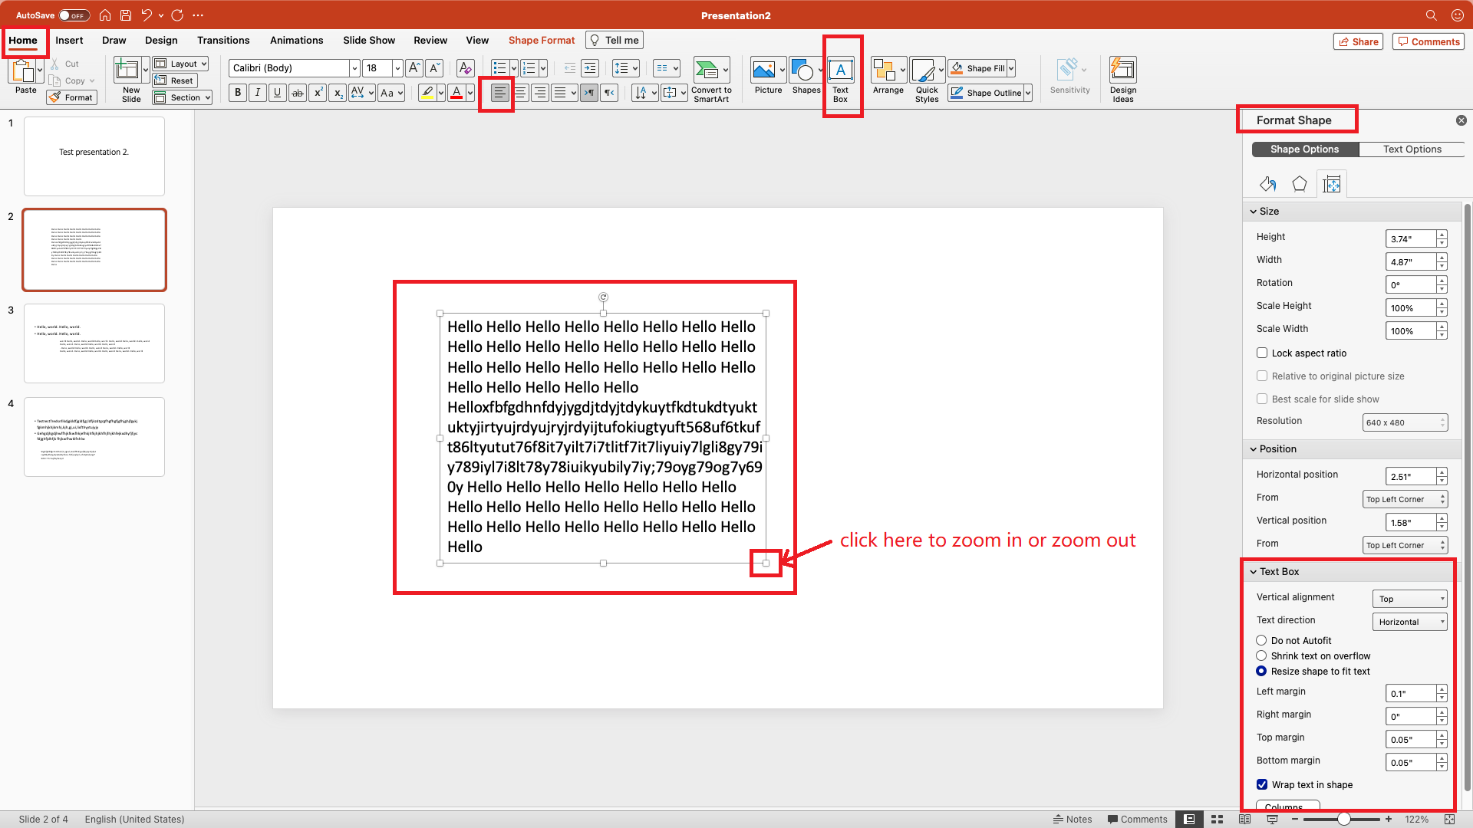Click the Paste clipboard icon
The height and width of the screenshot is (828, 1473).
(x=23, y=72)
